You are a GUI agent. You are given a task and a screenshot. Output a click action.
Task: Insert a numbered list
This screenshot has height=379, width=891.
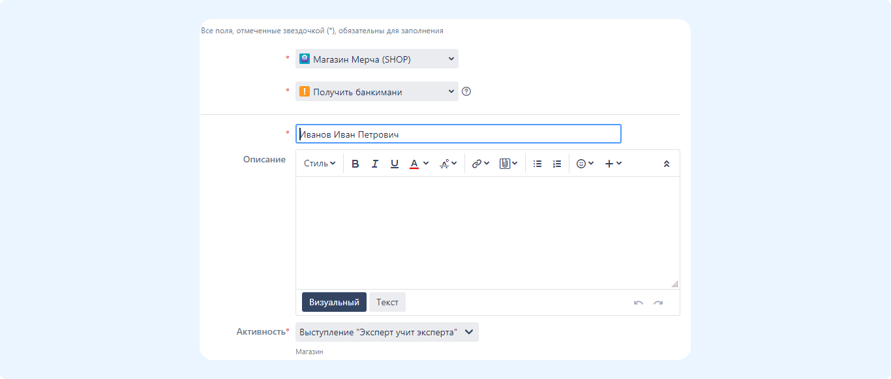[x=557, y=164]
